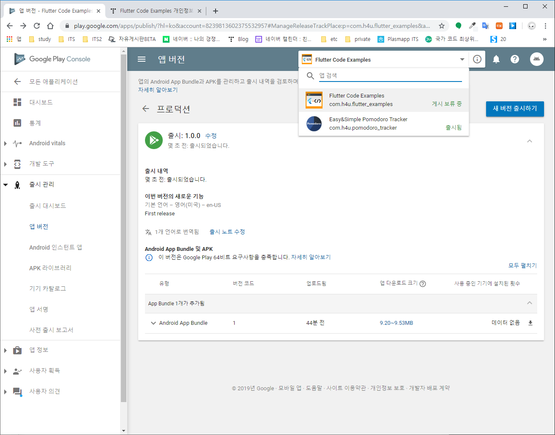Click 사이트 이용약관 footer link
555x435 pixels.
[x=345, y=388]
